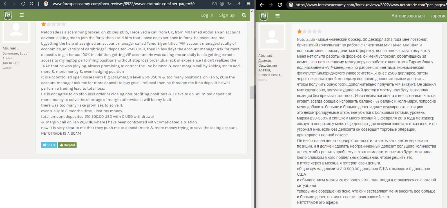Click the text 'NETOTRADE это афера'
The width and height of the screenshot is (447, 208).
[317, 202]
